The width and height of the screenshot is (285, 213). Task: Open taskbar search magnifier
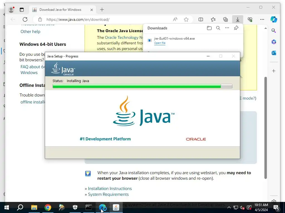pyautogui.click(x=20, y=207)
